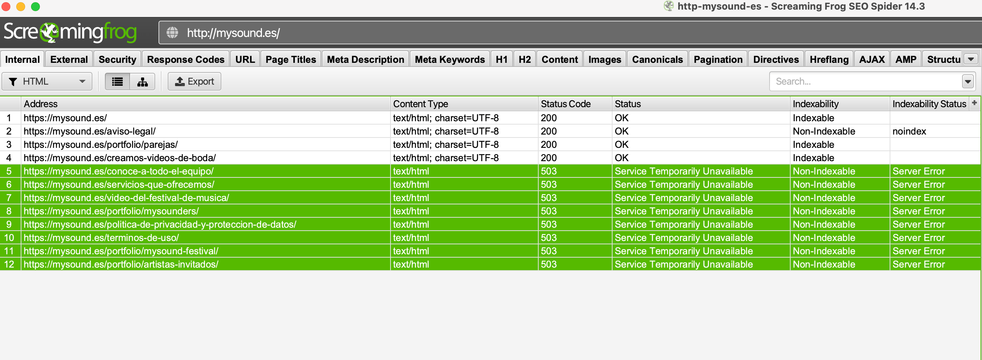The width and height of the screenshot is (982, 360).
Task: Switch to the Security tab
Action: tap(117, 60)
